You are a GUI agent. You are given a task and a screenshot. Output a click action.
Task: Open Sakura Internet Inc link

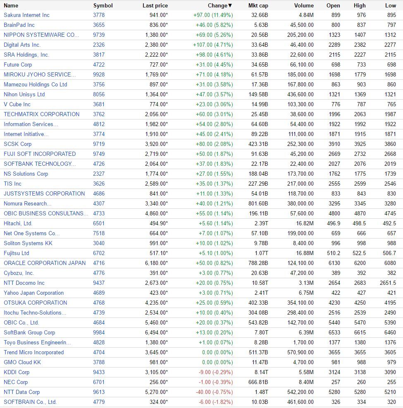click(x=26, y=15)
